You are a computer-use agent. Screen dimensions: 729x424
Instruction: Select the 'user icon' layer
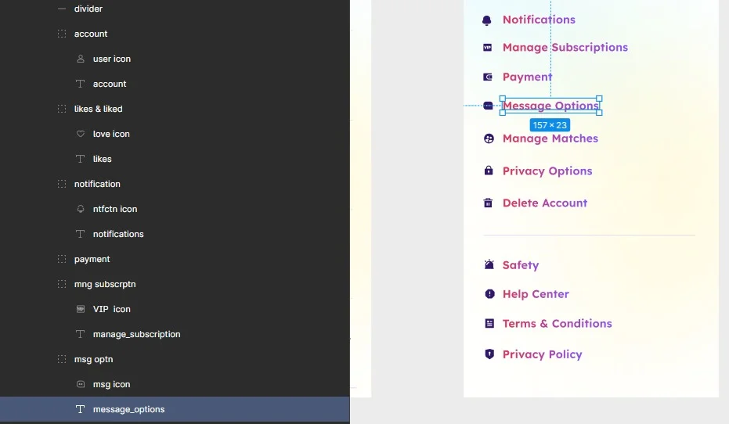pos(111,59)
